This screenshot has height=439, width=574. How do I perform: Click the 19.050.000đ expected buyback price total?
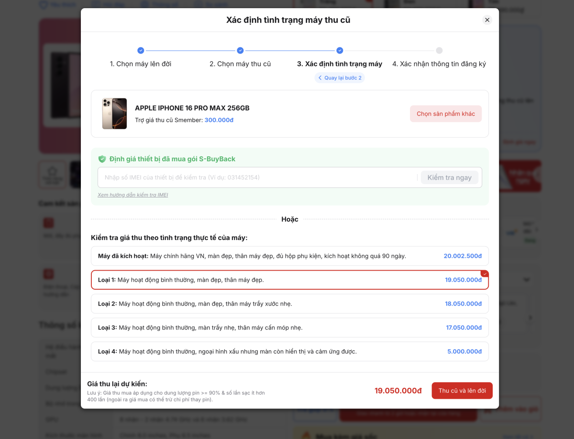[x=398, y=391]
